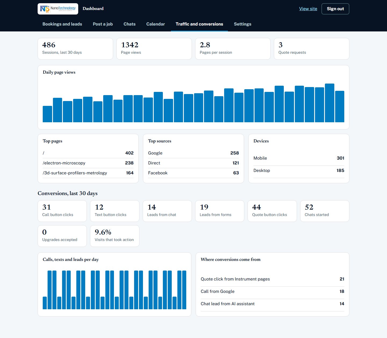Image resolution: width=387 pixels, height=338 pixels.
Task: Click the 12 Text button clicks card
Action: [115, 211]
